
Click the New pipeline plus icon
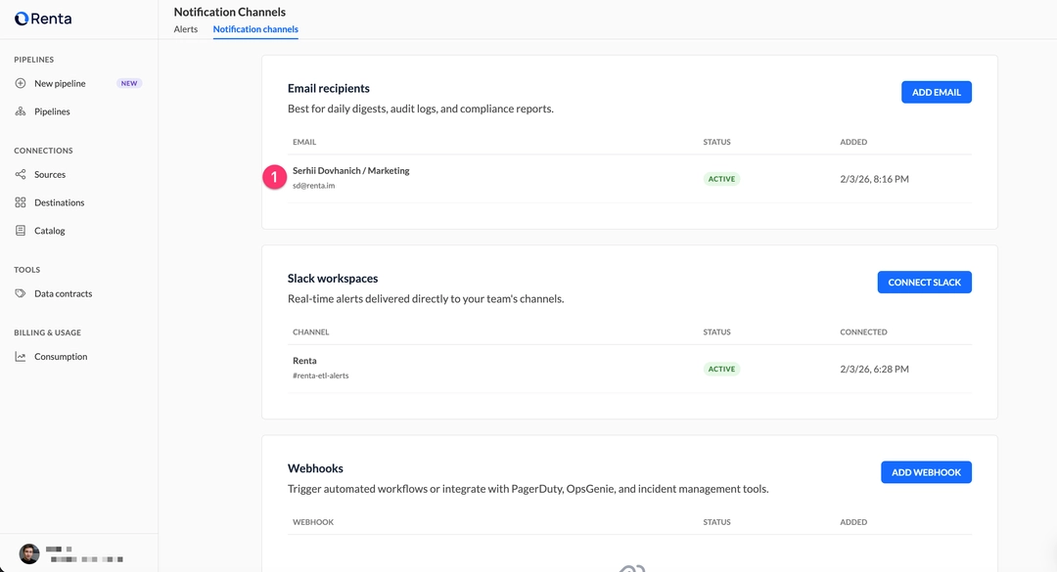pos(21,83)
